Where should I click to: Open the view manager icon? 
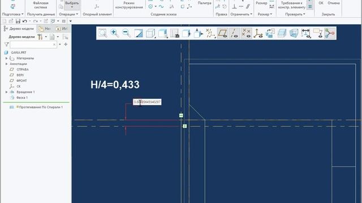[175, 33]
